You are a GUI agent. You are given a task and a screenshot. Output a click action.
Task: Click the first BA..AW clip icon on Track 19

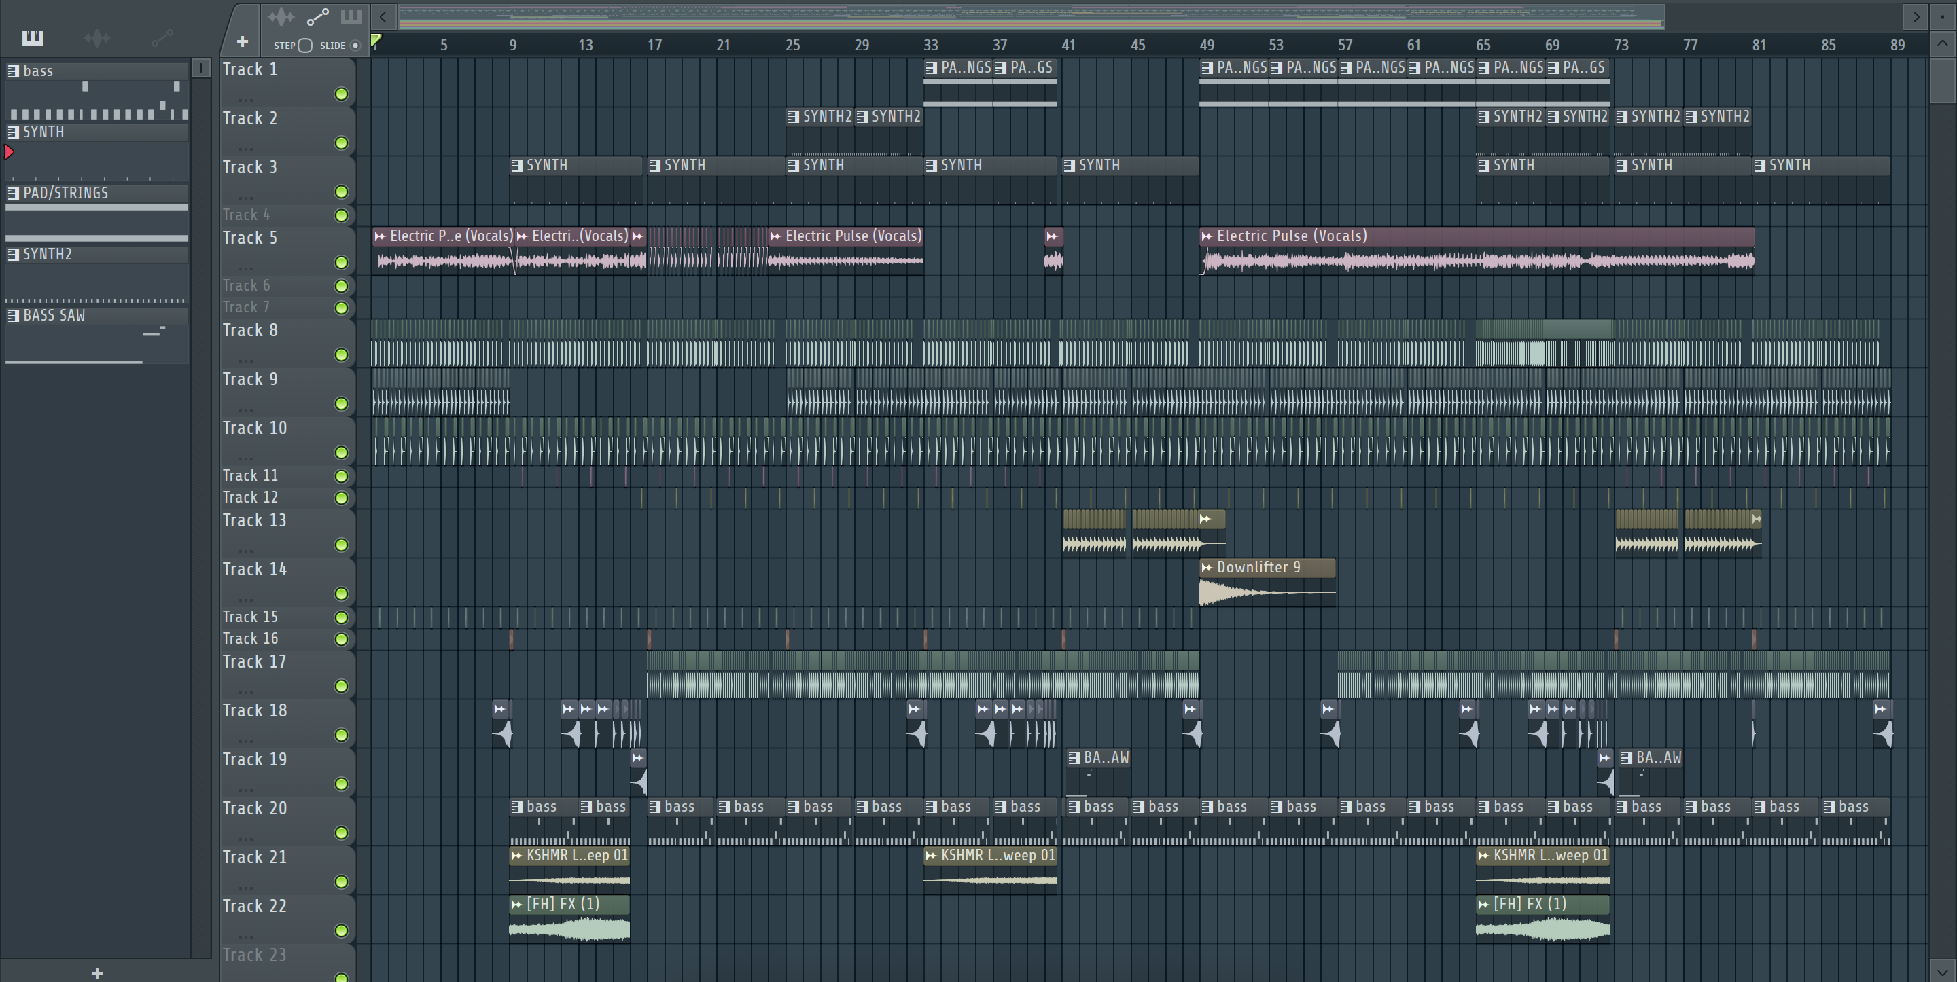tap(1074, 758)
